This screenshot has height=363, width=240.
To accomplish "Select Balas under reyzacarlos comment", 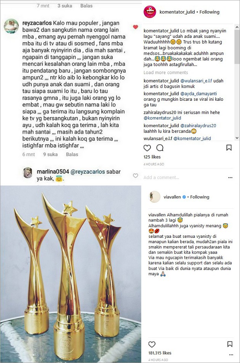I will [x=72, y=155].
